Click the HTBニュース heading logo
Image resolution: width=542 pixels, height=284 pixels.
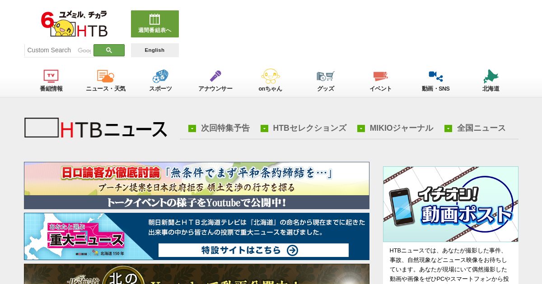pos(96,128)
